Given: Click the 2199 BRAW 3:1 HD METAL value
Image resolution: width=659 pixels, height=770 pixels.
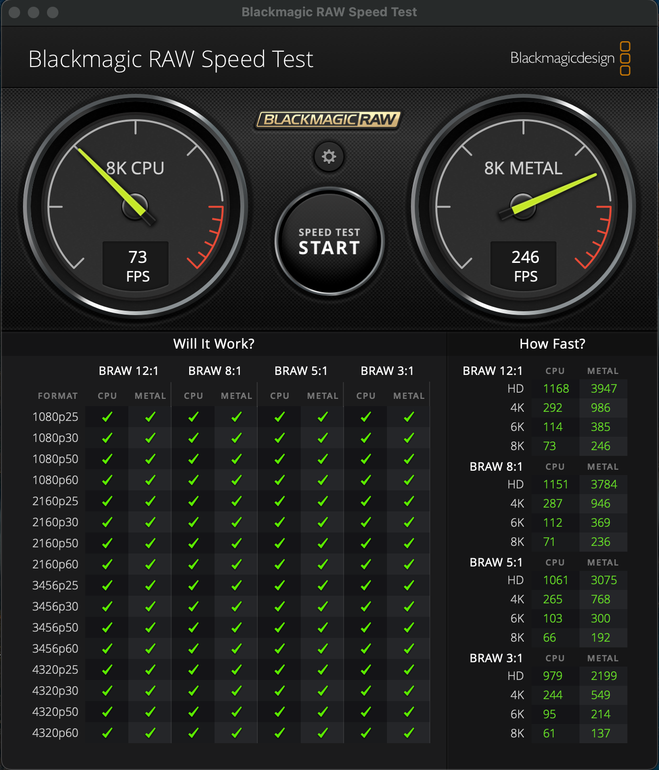Looking at the screenshot, I should point(603,676).
